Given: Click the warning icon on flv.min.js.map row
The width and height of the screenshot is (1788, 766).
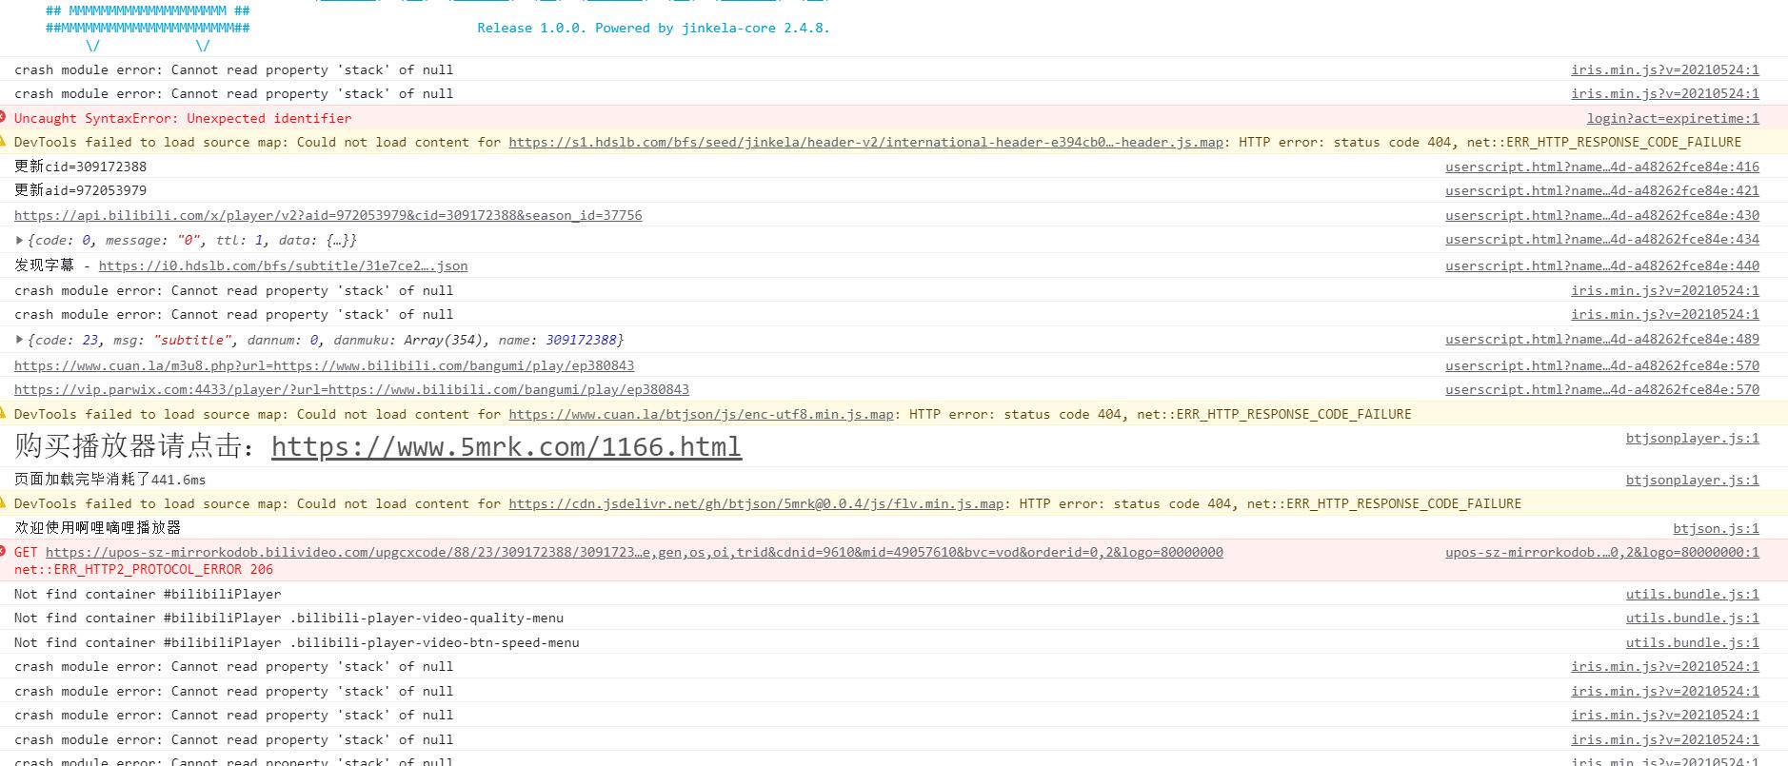Looking at the screenshot, I should click(3, 503).
